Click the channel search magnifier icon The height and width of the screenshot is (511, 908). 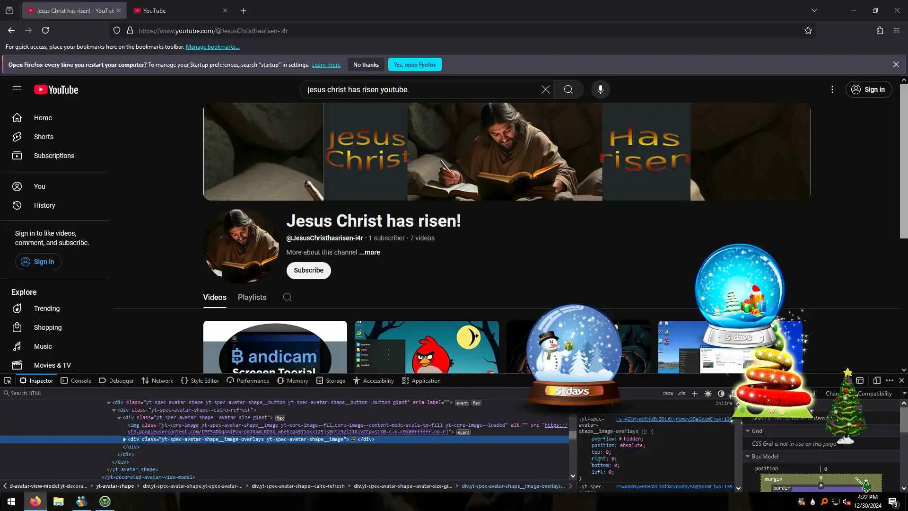coord(287,297)
